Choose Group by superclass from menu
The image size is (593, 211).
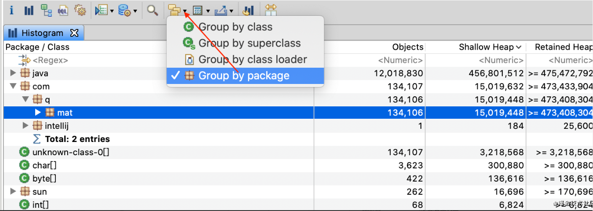coord(249,43)
